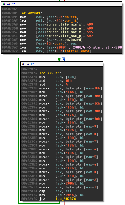Click operand [eax-2]
The width and height of the screenshot is (125, 205).
tap(91, 180)
